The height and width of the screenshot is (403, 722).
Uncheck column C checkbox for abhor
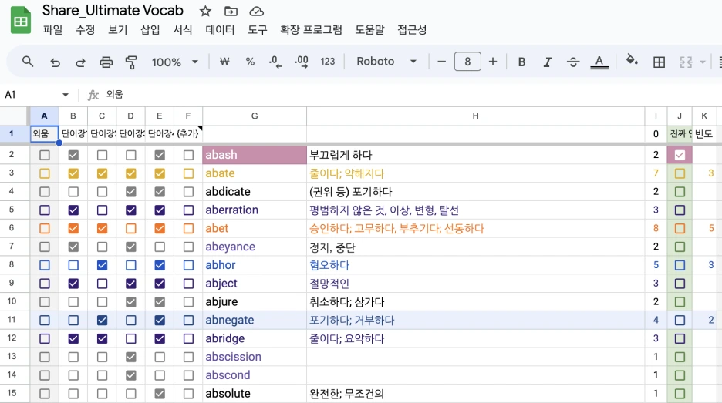[x=103, y=265]
